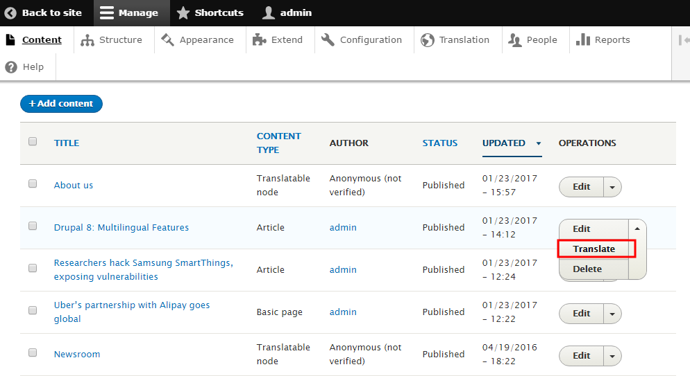Check the About us row checkbox
Image resolution: width=690 pixels, height=376 pixels.
pos(33,183)
